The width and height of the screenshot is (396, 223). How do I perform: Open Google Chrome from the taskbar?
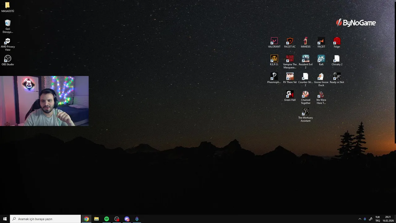tap(86, 219)
